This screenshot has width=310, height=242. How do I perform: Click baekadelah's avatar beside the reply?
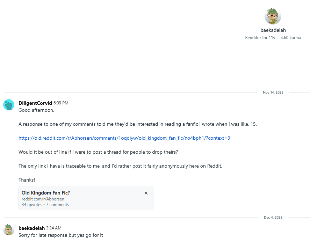[9, 229]
